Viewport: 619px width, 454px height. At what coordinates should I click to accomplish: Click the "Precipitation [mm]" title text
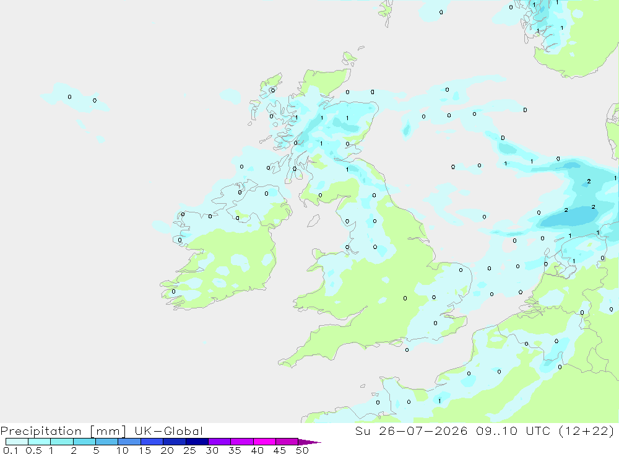pos(63,432)
